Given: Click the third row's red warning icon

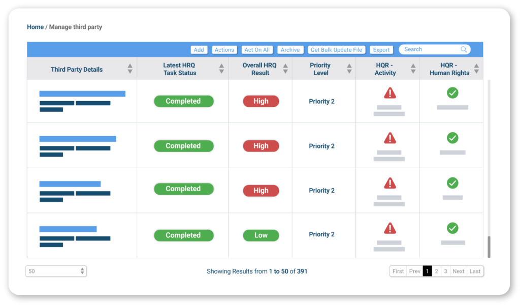Looking at the screenshot, I should tap(389, 183).
